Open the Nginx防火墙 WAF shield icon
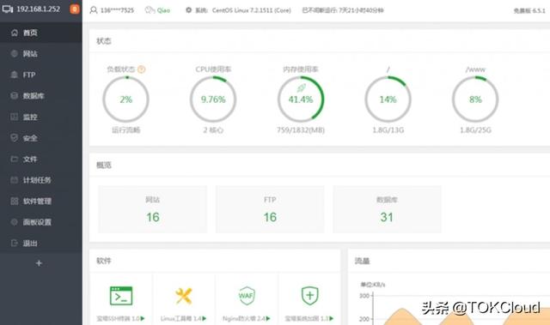 tap(247, 296)
